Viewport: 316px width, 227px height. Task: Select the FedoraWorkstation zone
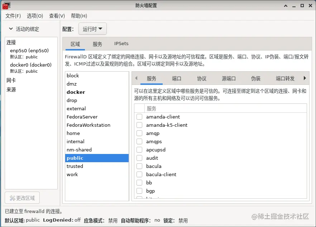pos(97,125)
